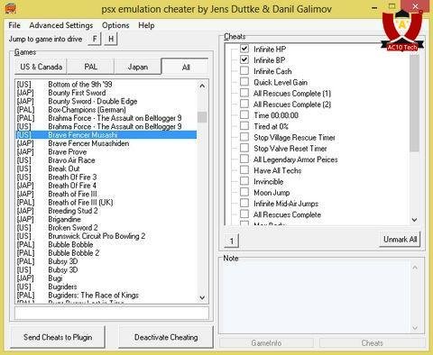
Task: Enable the Time 00.00.00 cheat
Action: [x=244, y=115]
